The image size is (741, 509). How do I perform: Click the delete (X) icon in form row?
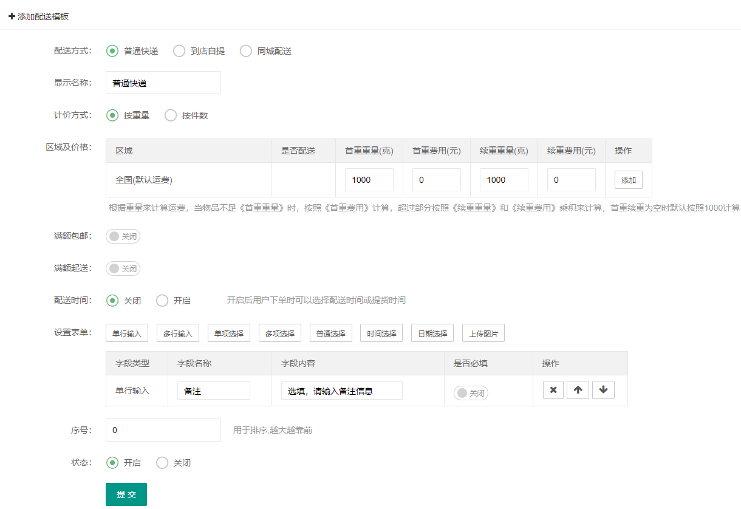(x=553, y=391)
